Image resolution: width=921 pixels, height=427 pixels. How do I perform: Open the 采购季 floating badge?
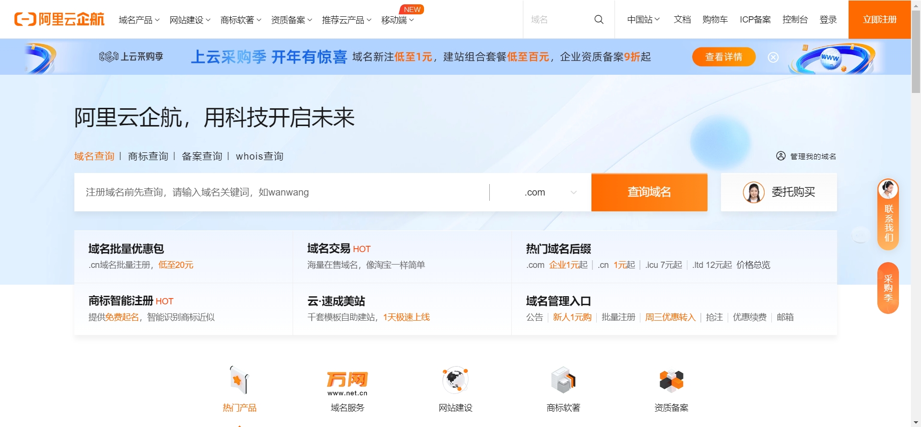(x=888, y=288)
